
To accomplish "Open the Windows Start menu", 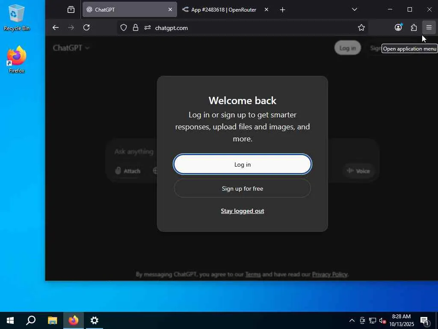I will (10, 320).
